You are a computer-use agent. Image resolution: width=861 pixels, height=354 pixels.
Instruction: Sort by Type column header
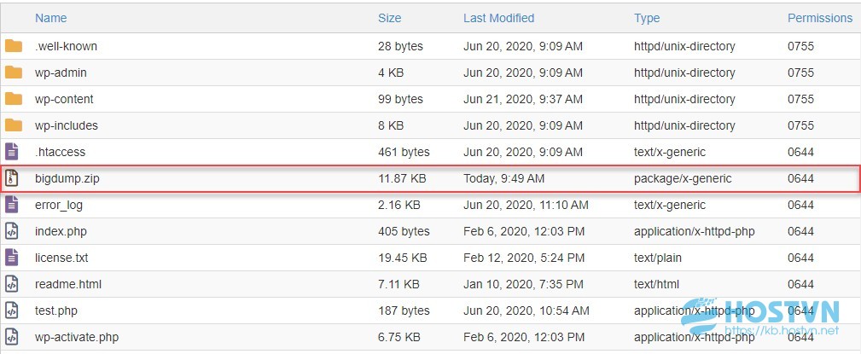[646, 18]
